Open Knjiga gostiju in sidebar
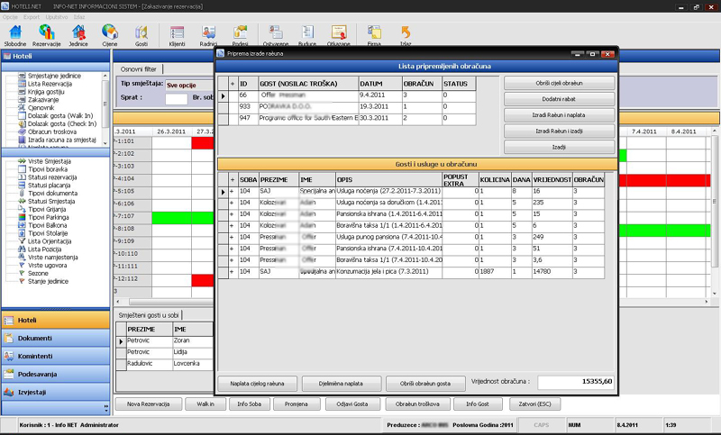 (x=46, y=92)
